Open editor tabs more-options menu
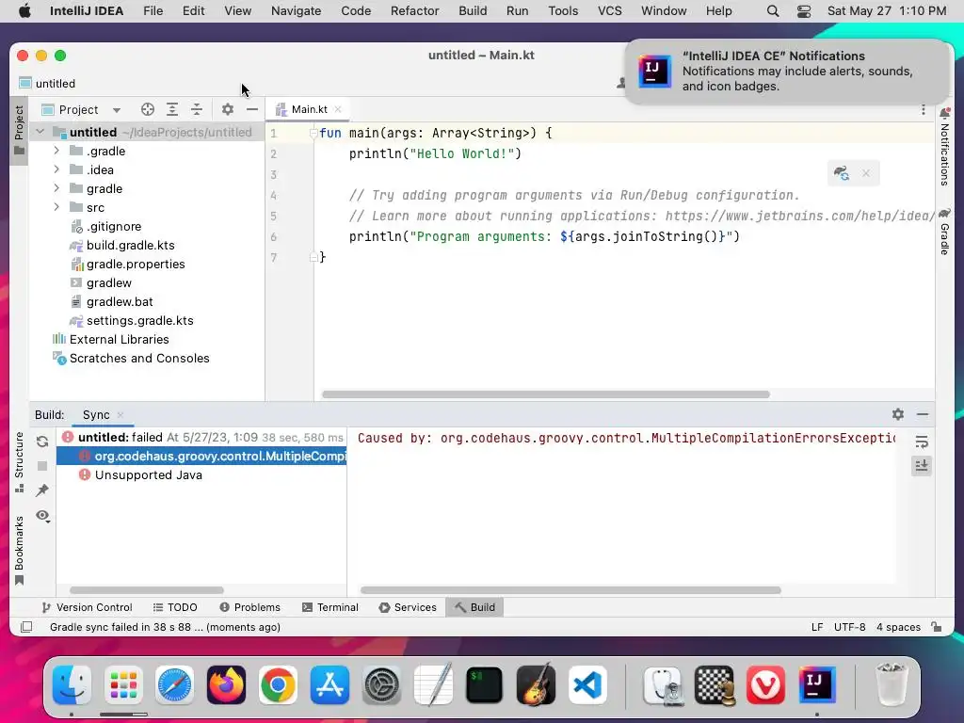964x723 pixels. point(923,109)
